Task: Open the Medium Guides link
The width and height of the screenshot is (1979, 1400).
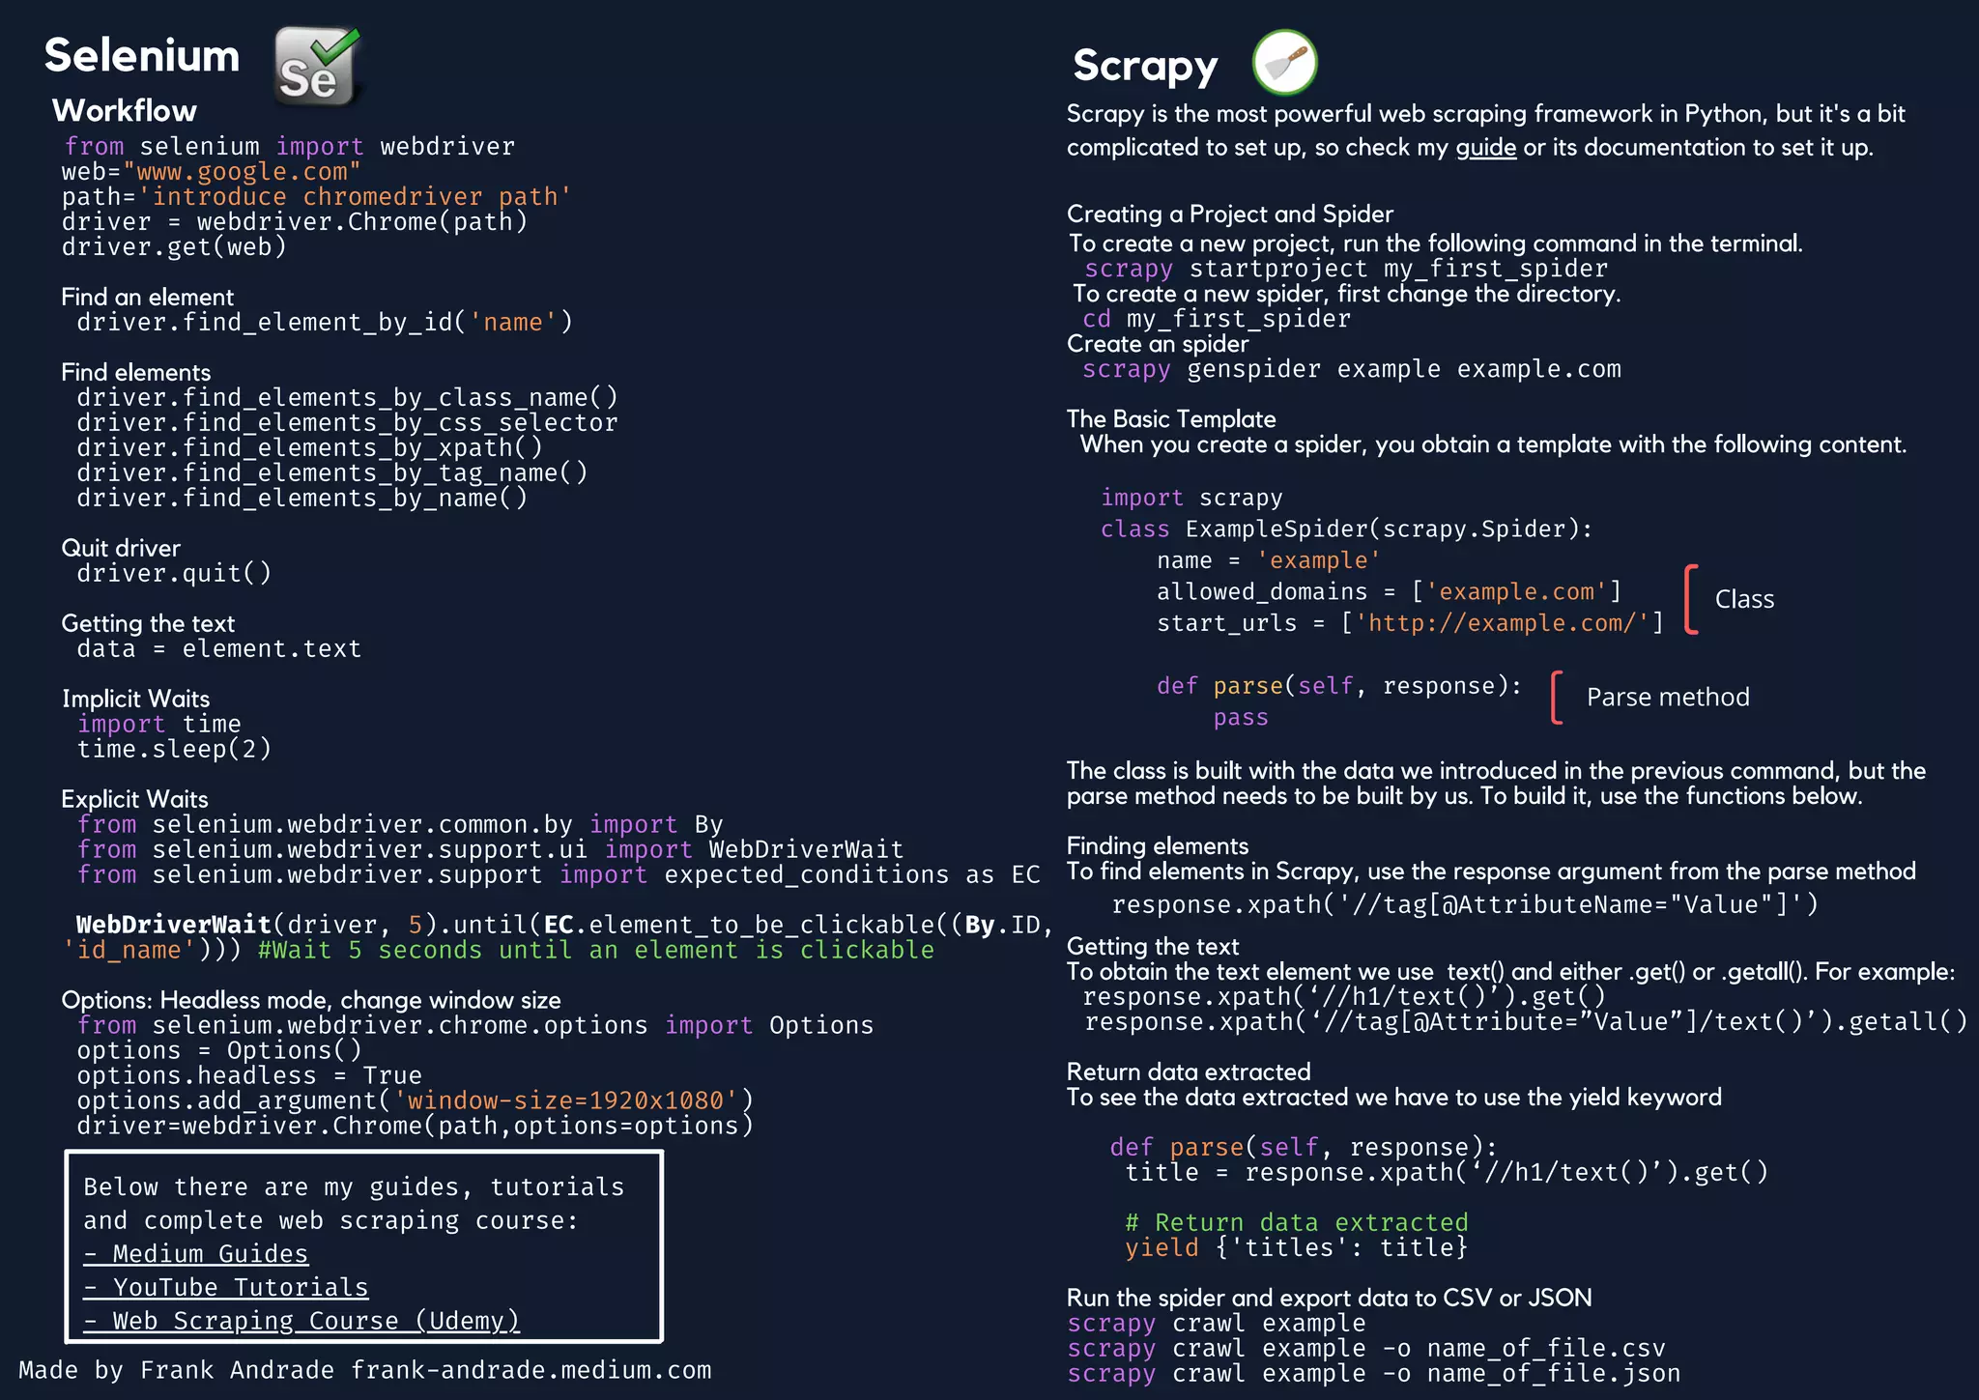Action: [x=196, y=1254]
